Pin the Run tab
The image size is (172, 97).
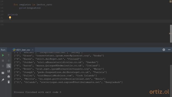(x=3, y=80)
